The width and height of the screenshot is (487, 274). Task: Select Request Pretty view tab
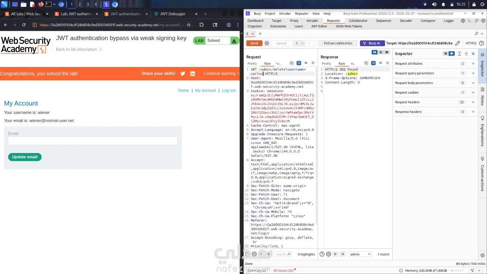click(x=252, y=64)
